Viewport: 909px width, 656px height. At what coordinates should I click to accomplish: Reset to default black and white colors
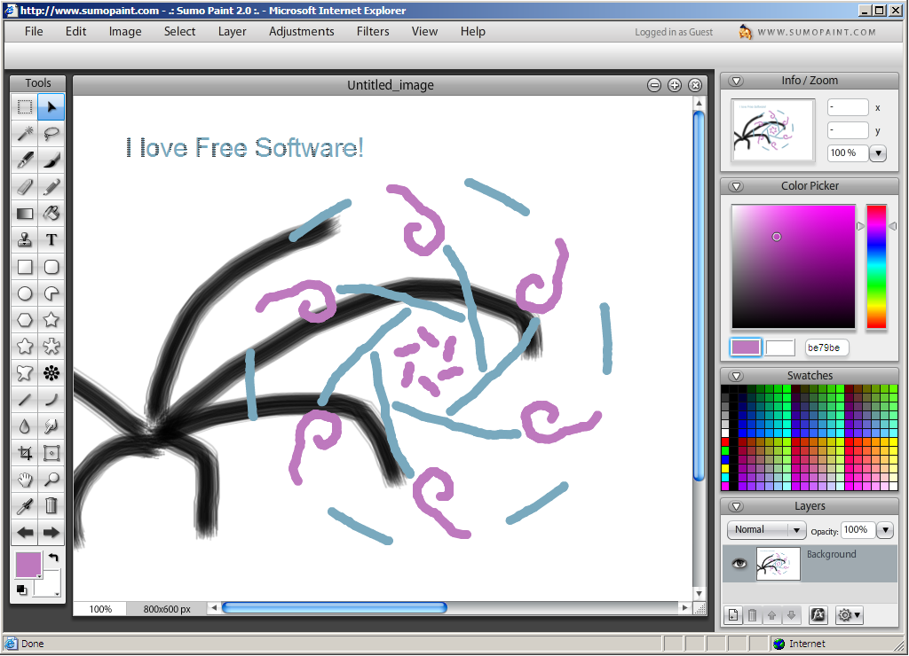tap(21, 590)
